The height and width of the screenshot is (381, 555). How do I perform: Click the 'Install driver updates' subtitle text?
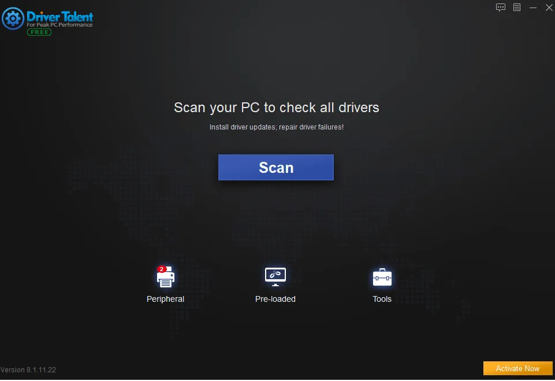coord(277,127)
